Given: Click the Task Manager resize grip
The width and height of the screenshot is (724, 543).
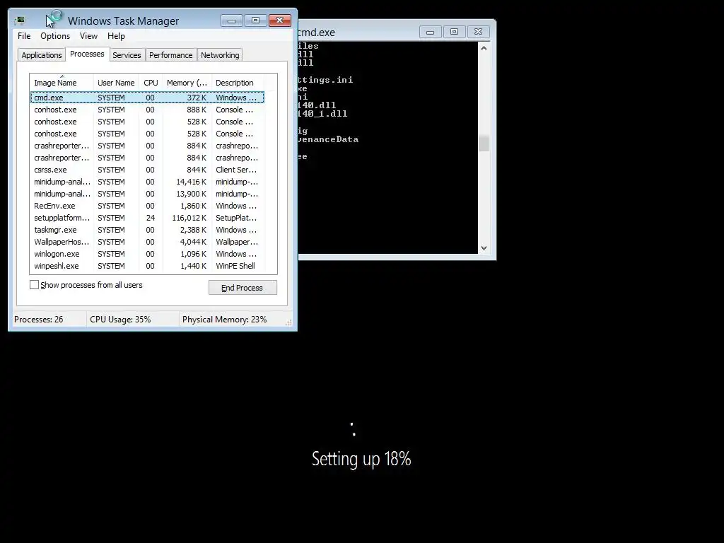Looking at the screenshot, I should coord(288,322).
